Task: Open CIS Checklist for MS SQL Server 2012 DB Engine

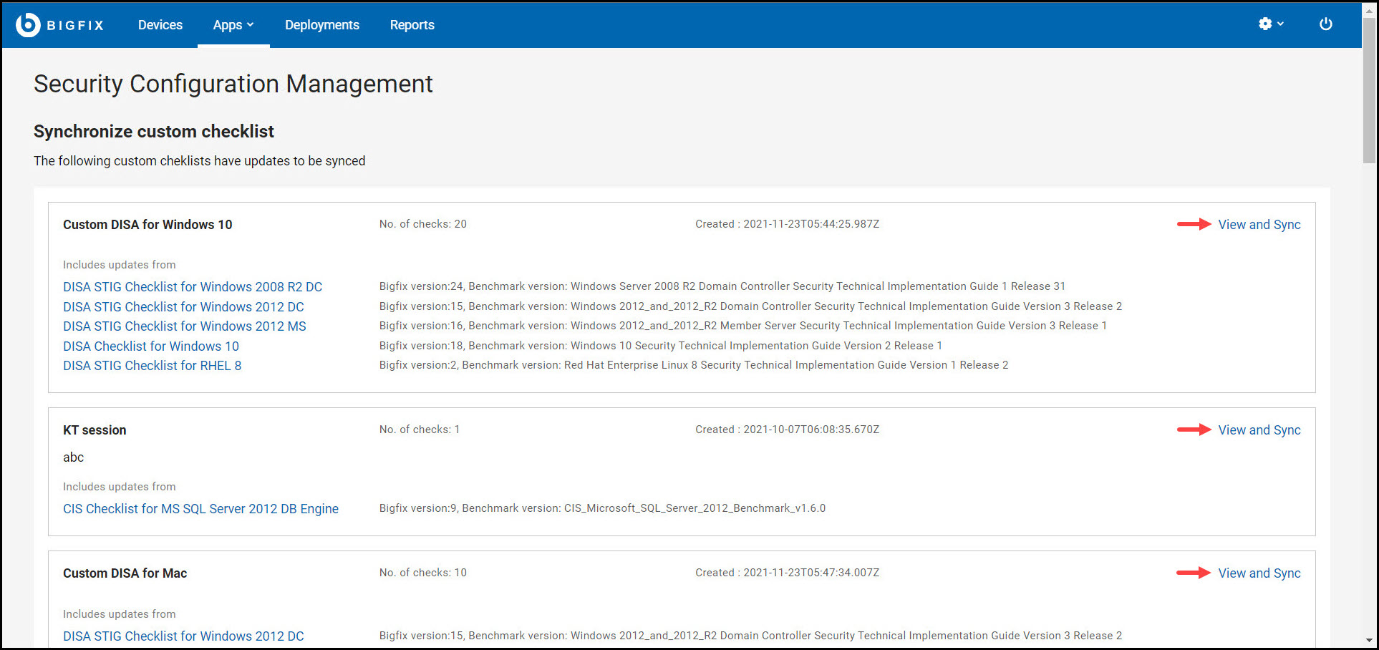Action: pyautogui.click(x=200, y=508)
